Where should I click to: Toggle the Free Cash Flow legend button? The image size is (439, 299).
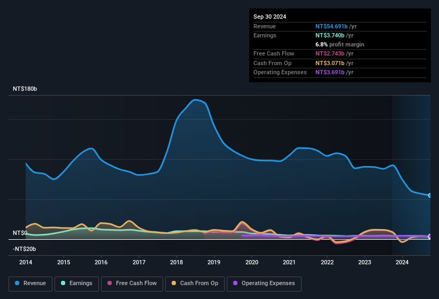pyautogui.click(x=132, y=284)
